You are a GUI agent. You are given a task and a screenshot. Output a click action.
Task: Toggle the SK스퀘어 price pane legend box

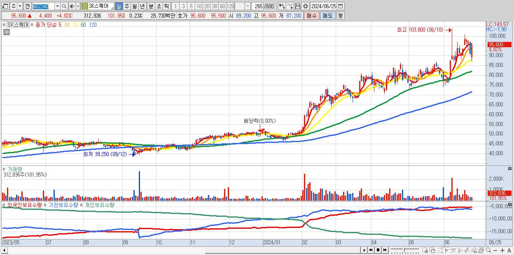(x=4, y=25)
